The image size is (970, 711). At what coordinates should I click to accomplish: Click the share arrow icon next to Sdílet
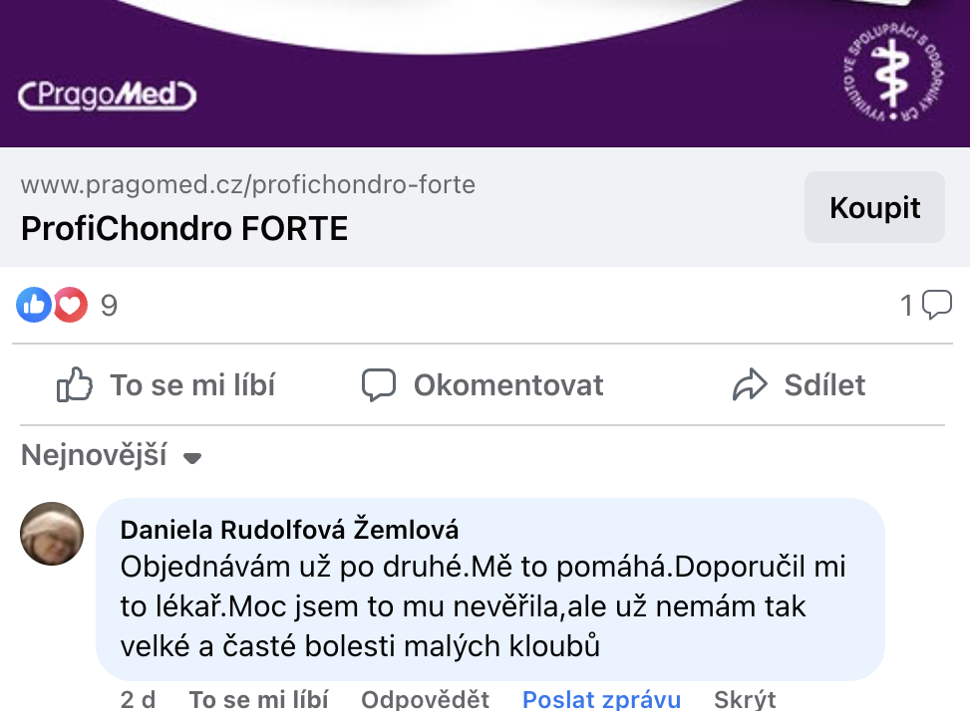point(750,385)
